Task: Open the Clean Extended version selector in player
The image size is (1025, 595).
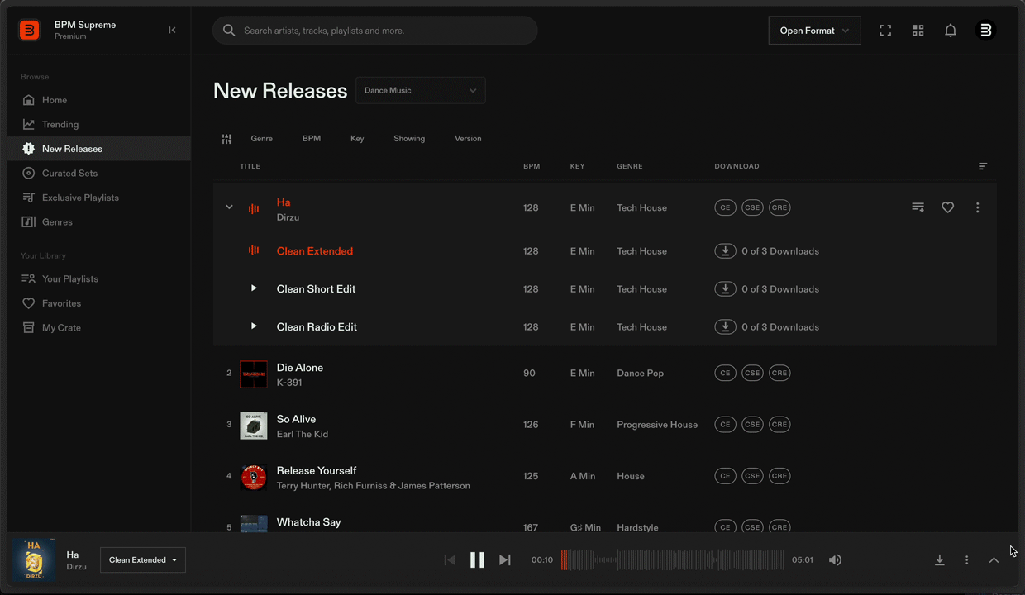Action: [143, 559]
